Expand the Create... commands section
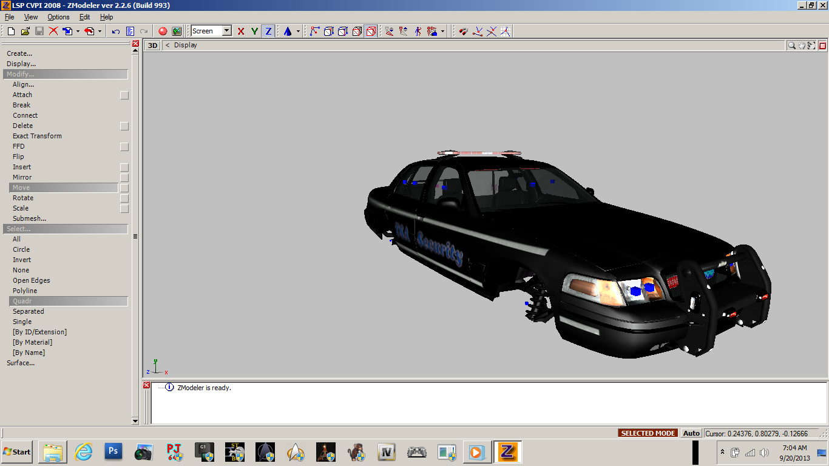This screenshot has width=829, height=466. 19,53
